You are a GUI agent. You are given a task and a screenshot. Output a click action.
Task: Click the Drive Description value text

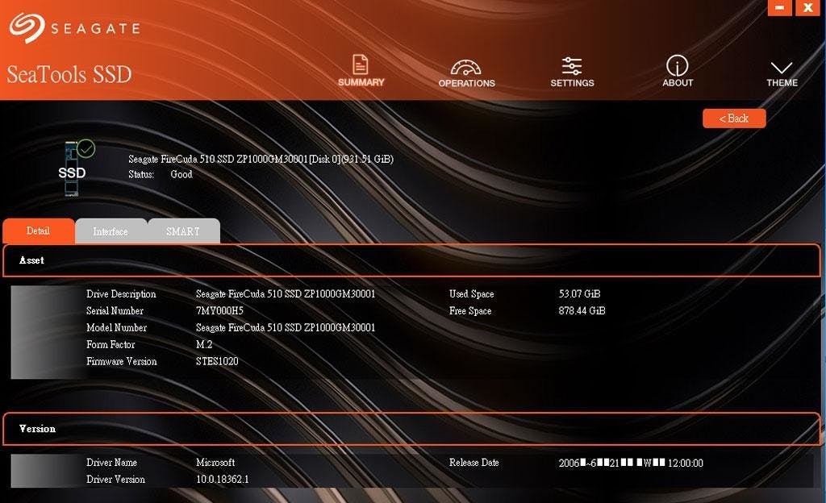pyautogui.click(x=286, y=294)
